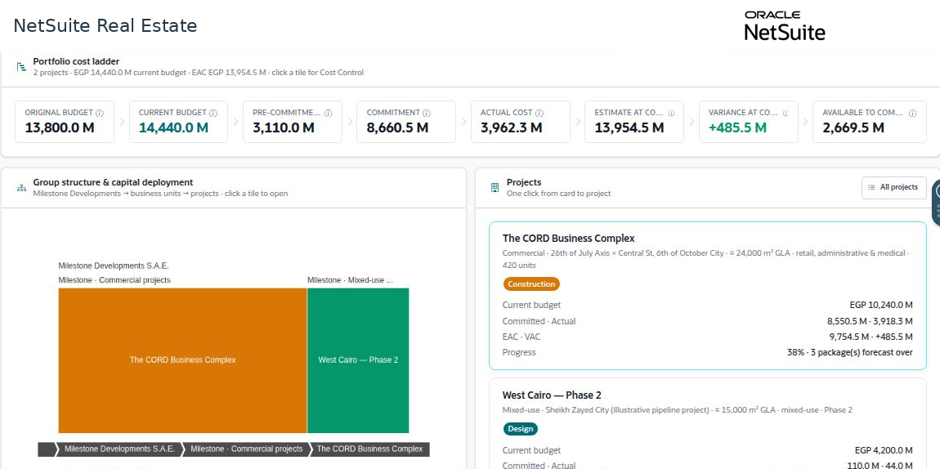Click the Milestone · Commercial projects treemap label
Viewport: 940px width, 469px height.
pos(114,279)
